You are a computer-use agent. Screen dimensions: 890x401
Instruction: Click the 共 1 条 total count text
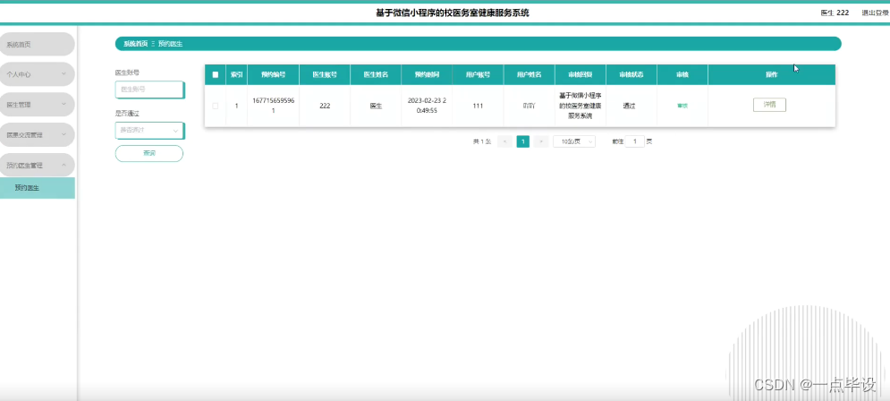coord(482,141)
